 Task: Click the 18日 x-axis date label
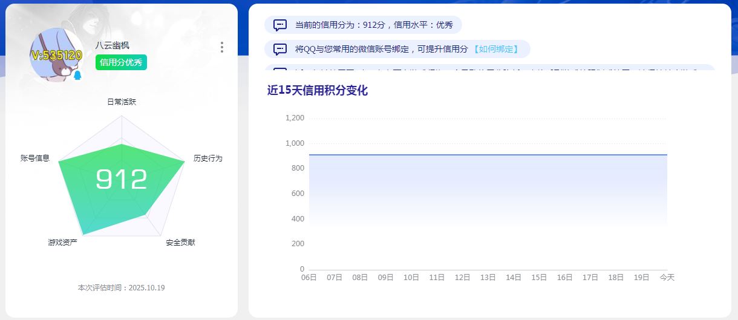616,277
